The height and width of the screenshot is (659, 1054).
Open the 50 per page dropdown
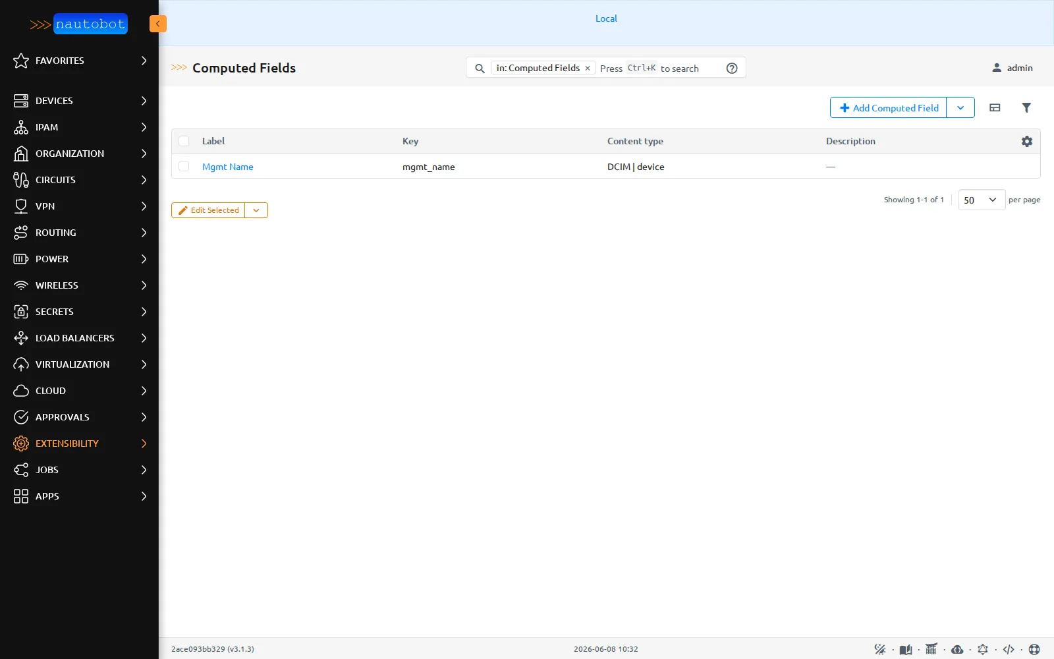pos(982,200)
